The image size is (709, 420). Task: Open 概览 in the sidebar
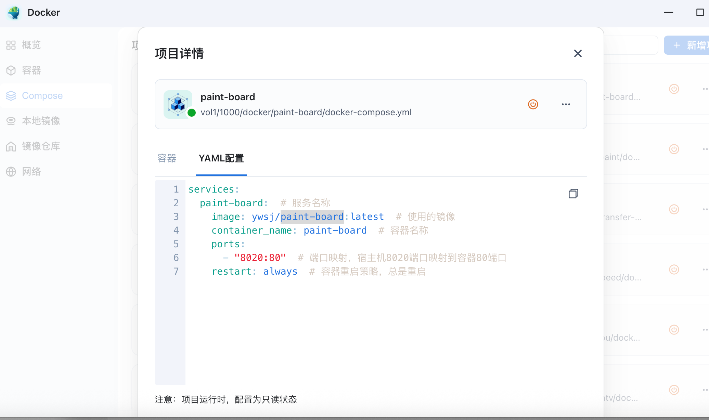[x=31, y=45]
